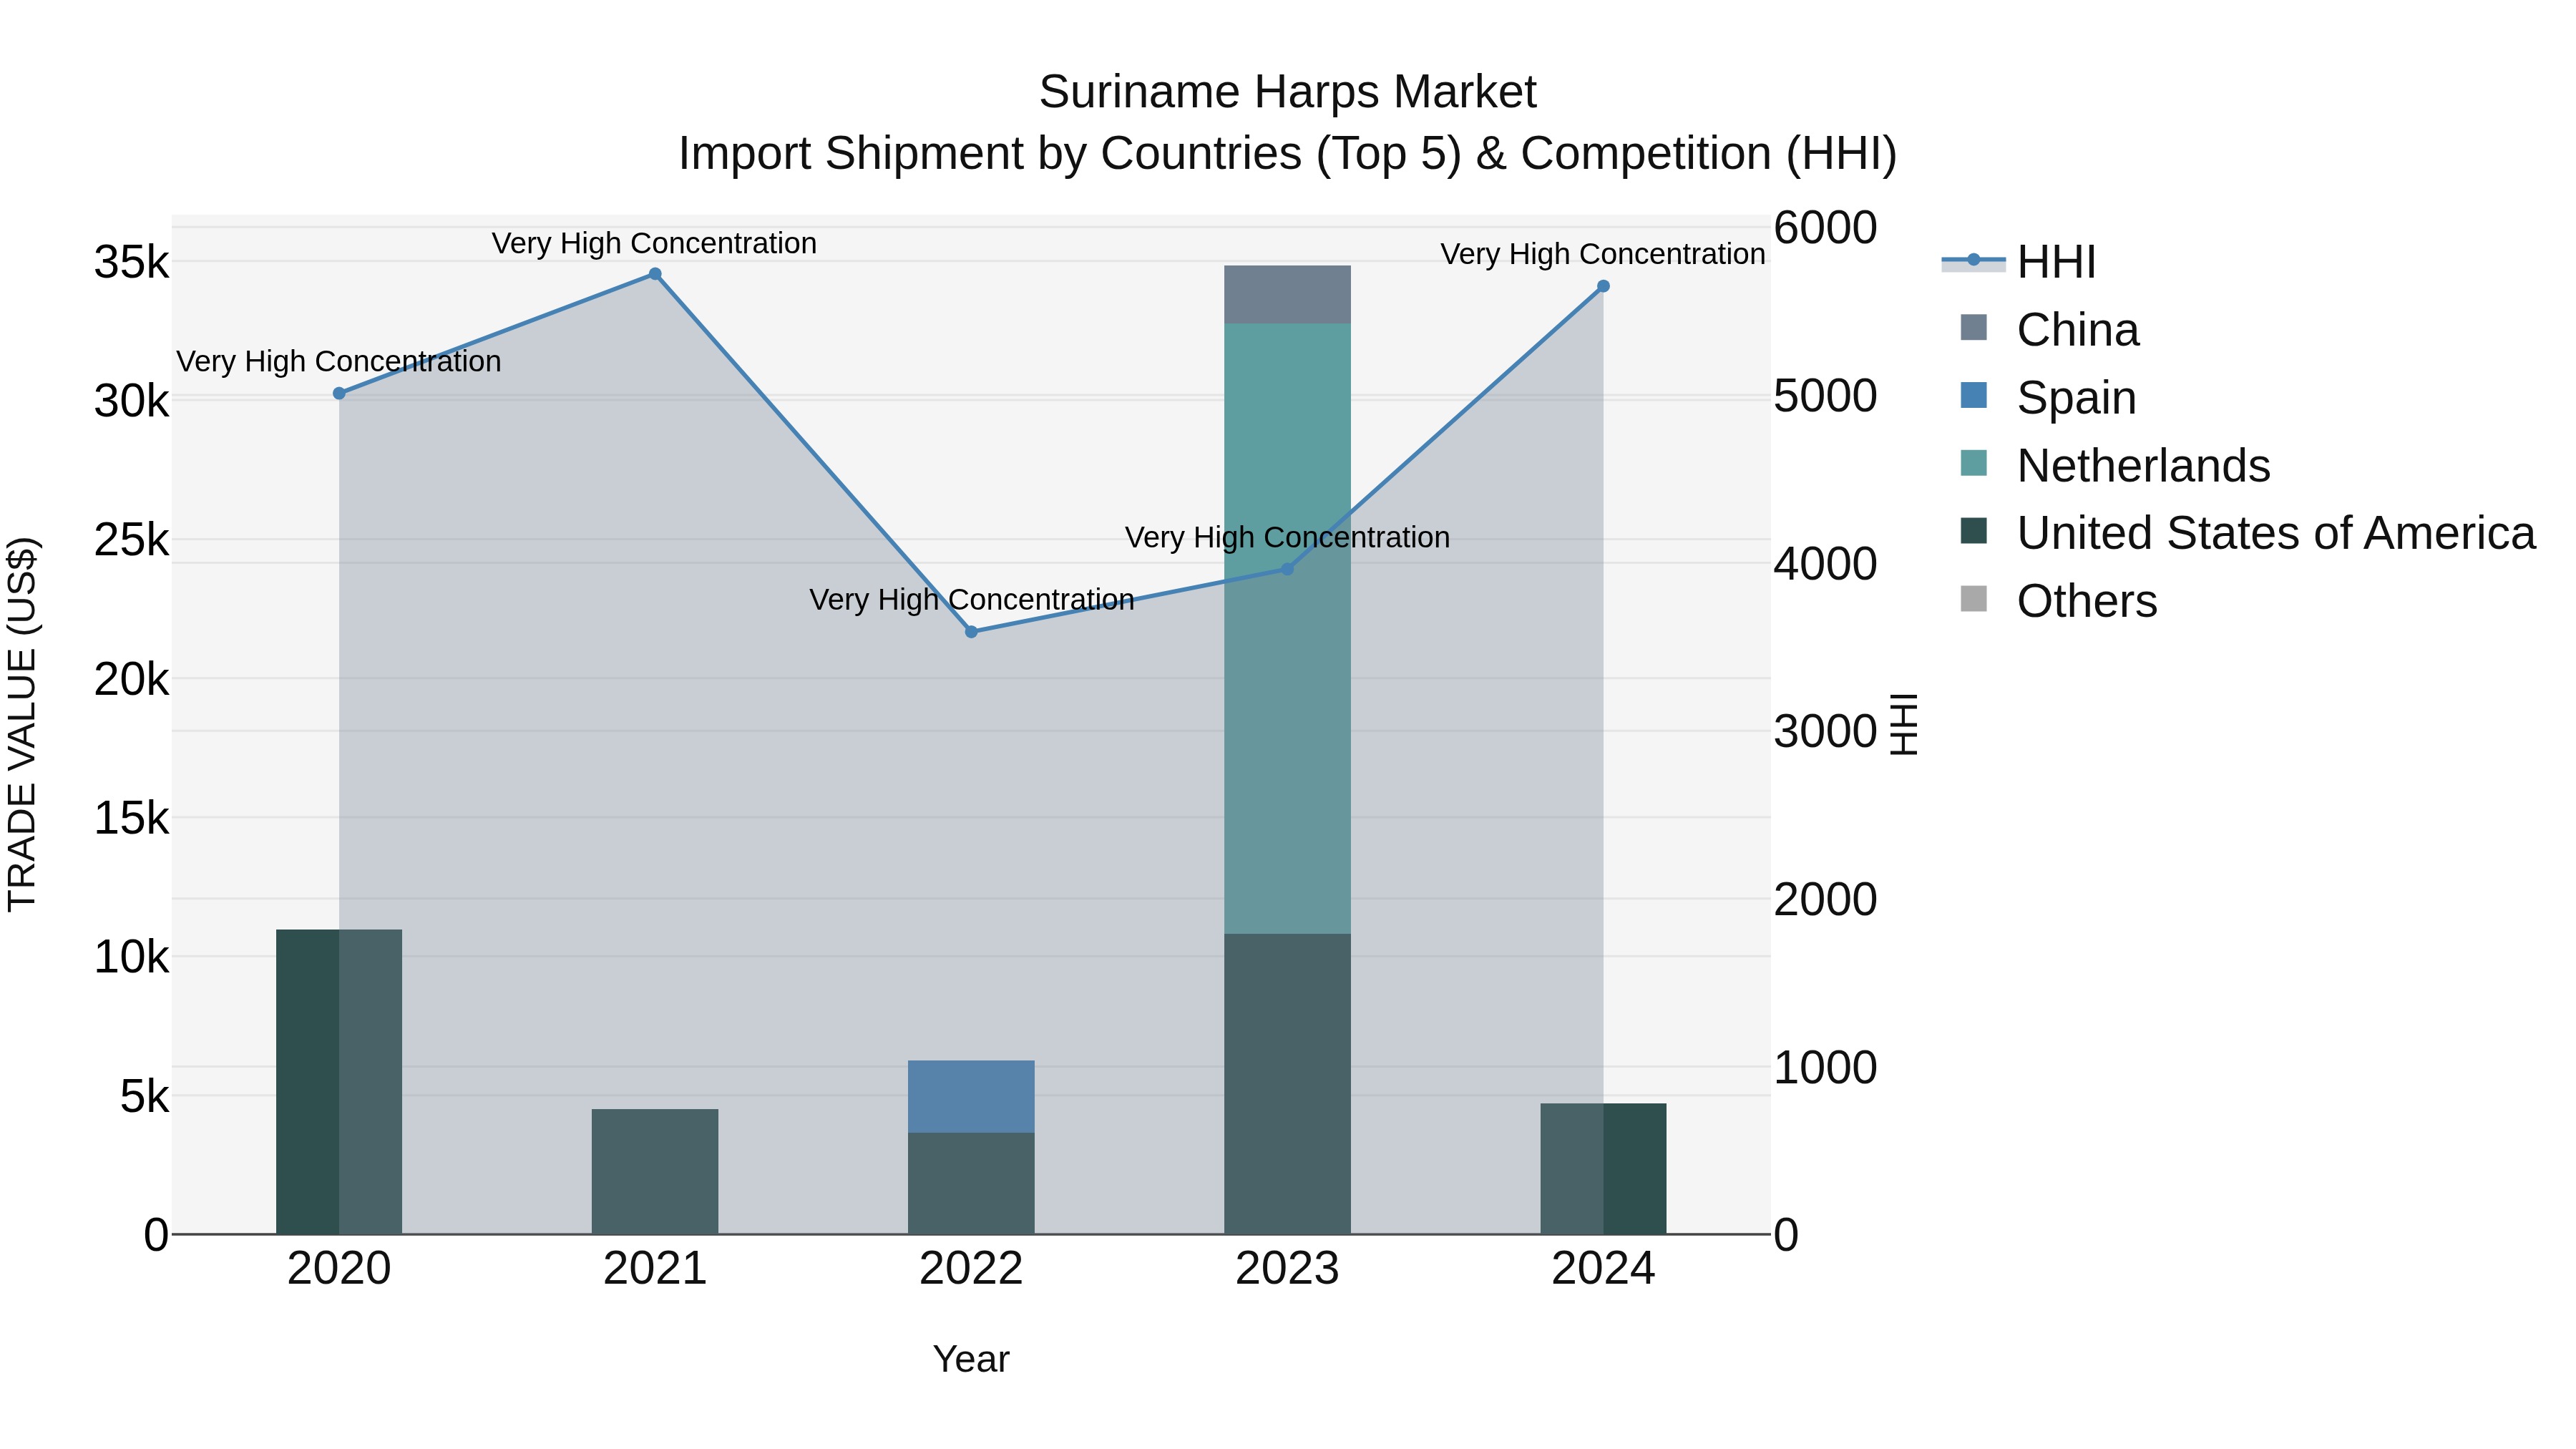Click the 35k left axis label

132,263
